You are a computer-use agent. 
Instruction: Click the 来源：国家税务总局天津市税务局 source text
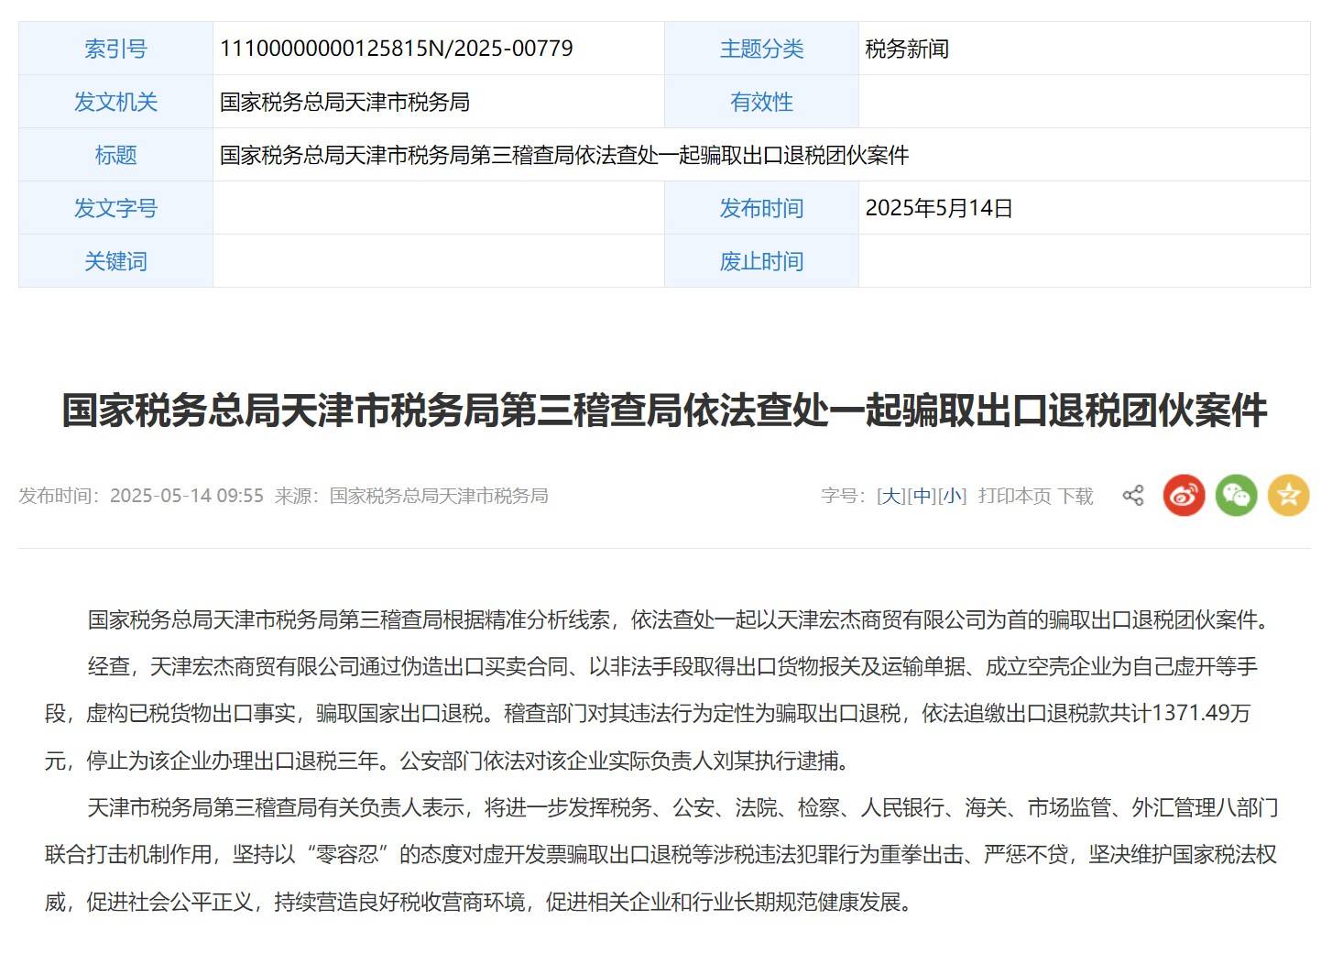411,496
